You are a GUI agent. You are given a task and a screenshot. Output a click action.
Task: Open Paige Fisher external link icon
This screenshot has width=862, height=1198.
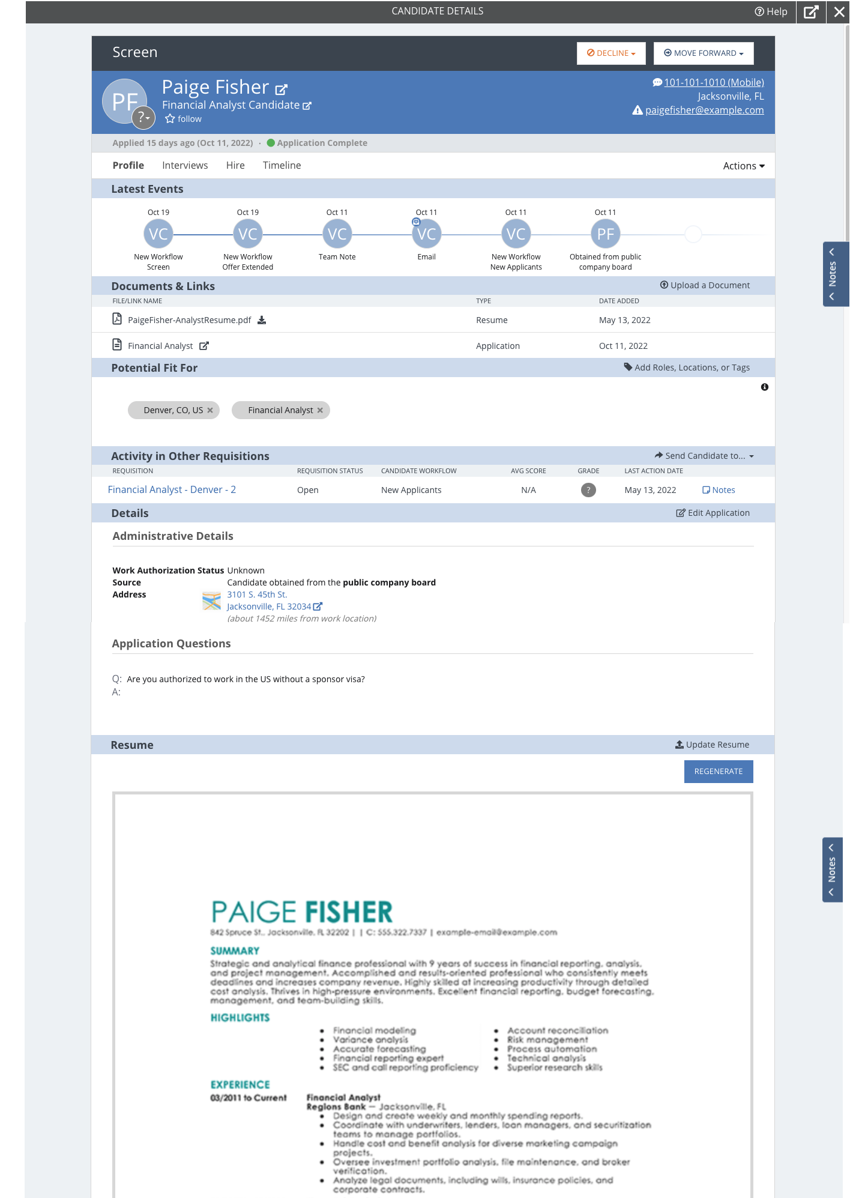pos(281,89)
